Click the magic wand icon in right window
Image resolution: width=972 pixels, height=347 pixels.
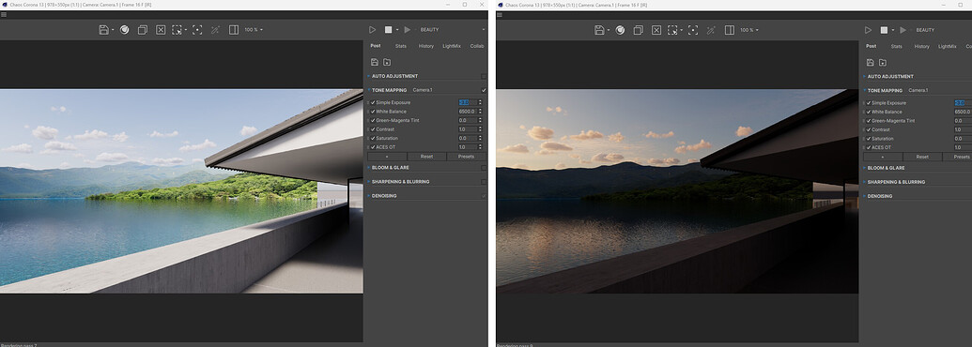pyautogui.click(x=710, y=30)
